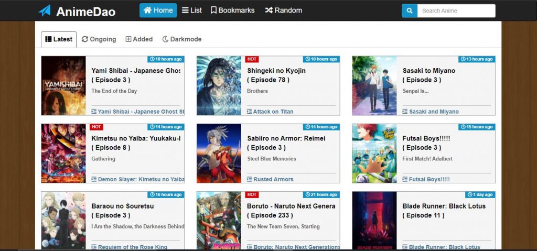Click the 16 hours ago time badge
Image resolution: width=537 pixels, height=251 pixels.
pyautogui.click(x=166, y=195)
